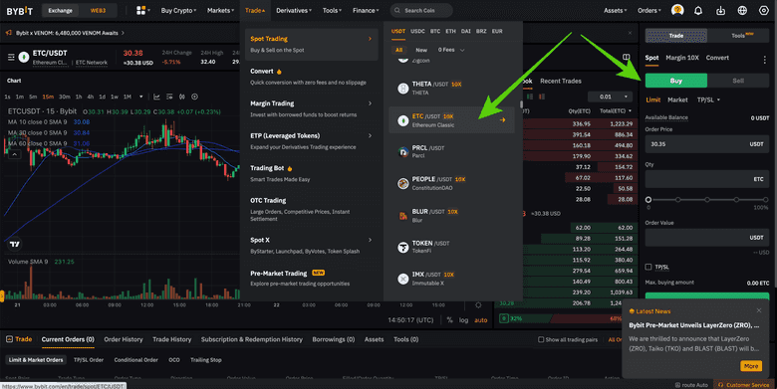
Task: Click the user profile avatar
Action: click(677, 10)
